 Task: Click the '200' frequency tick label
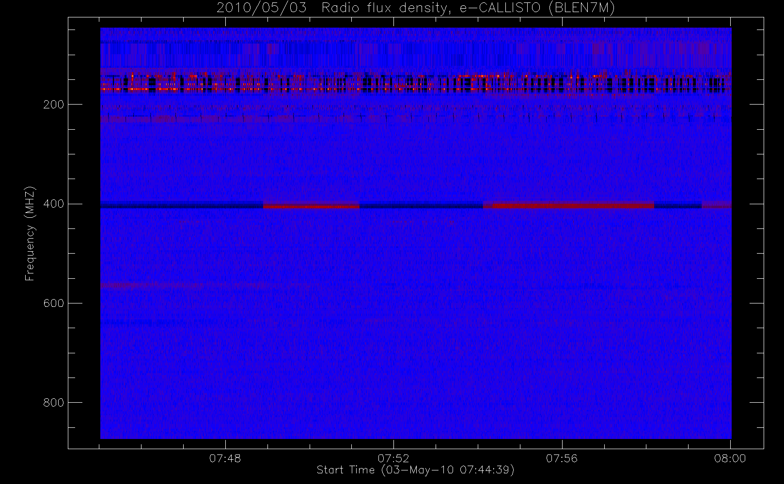[x=53, y=105]
